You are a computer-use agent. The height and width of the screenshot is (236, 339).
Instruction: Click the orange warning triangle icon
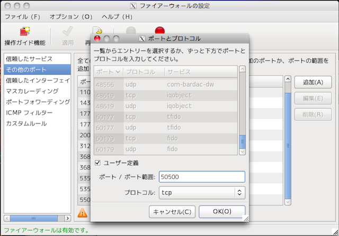[x=83, y=212]
